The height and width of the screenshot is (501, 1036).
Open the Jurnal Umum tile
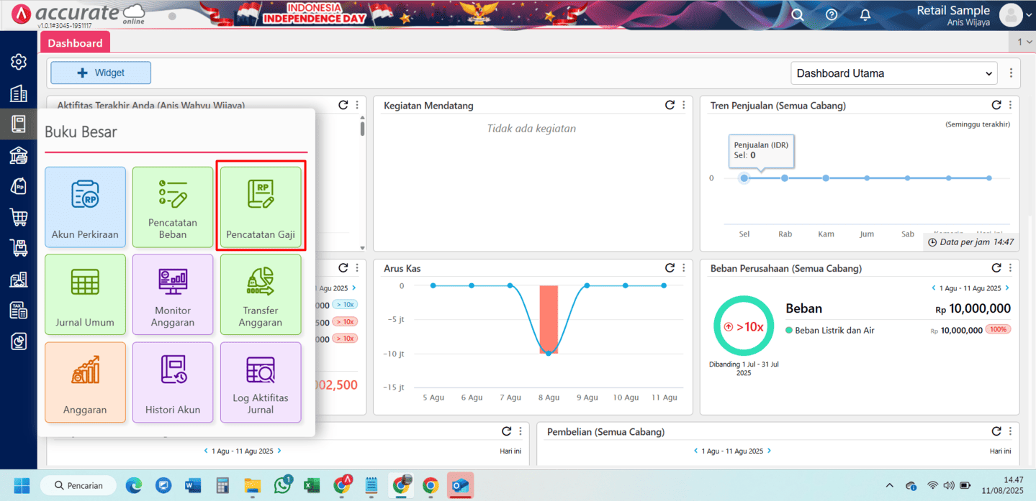(85, 294)
